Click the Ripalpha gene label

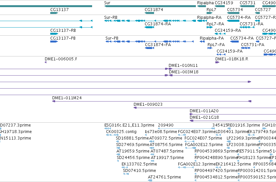tap(205, 3)
